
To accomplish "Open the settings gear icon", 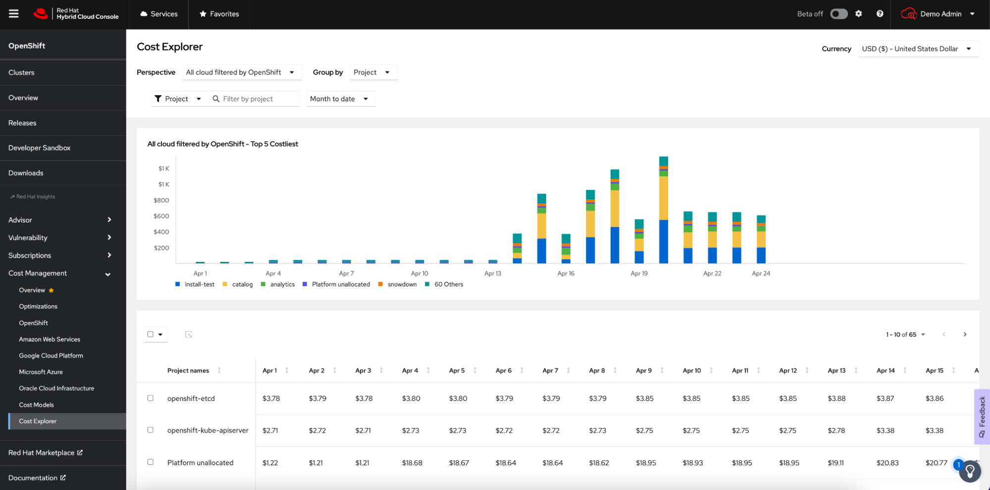I will [x=859, y=14].
